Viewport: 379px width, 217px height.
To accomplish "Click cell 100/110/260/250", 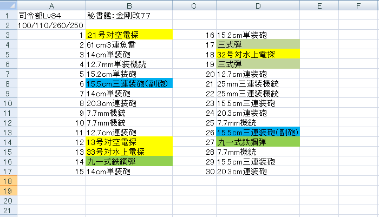I will click(51, 25).
